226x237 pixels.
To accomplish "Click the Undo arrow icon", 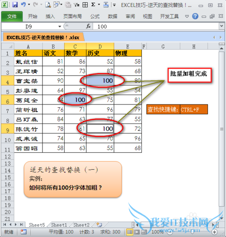I will point(23,5).
